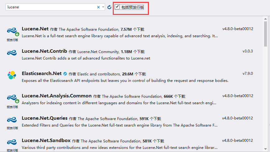Click version v3.0.3 of Lucene.Net.Contrib
Image resolution: width=270 pixels, height=152 pixels.
point(248,51)
